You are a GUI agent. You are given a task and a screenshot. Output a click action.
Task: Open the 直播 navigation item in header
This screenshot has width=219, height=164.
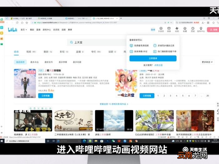[x=38, y=30]
